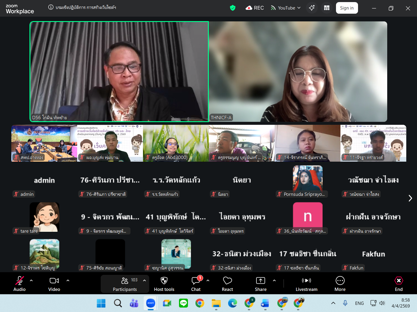Open the AI Companion sparkle icon
Image resolution: width=417 pixels, height=312 pixels.
[x=312, y=8]
